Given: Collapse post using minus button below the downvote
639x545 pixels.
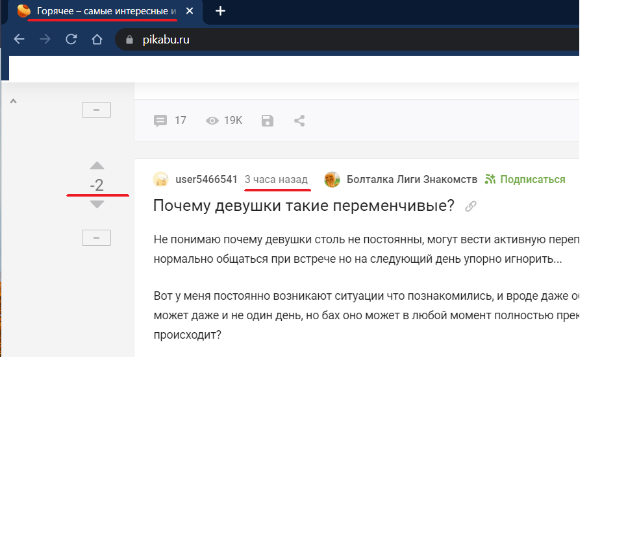Looking at the screenshot, I should (x=96, y=237).
